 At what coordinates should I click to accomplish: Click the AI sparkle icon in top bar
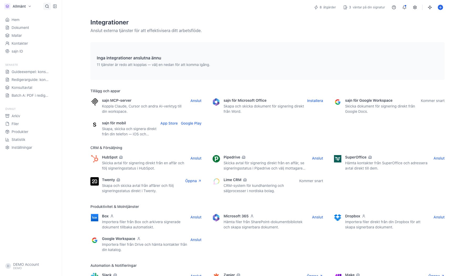(430, 7)
